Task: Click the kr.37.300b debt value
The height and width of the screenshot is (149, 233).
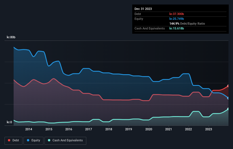Action: tap(177, 14)
